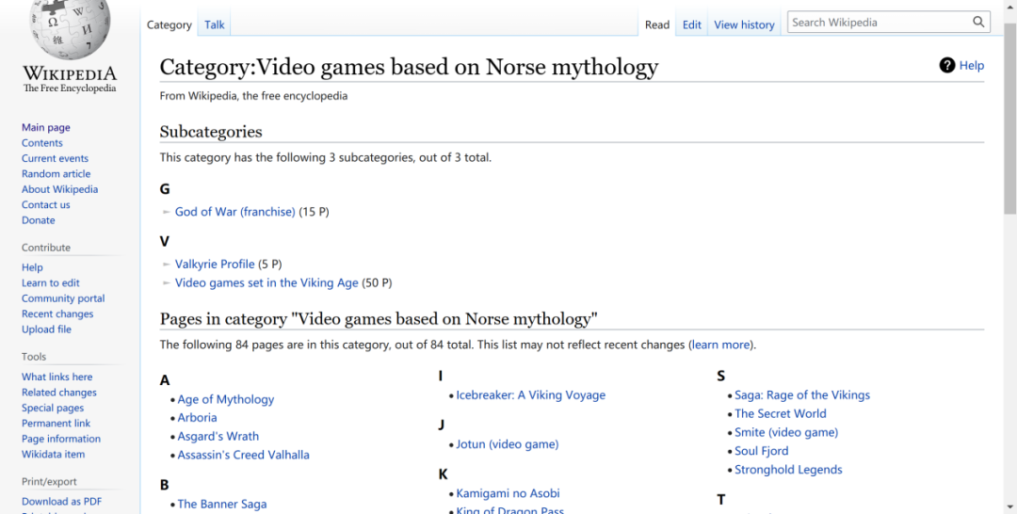Click the search magnifier icon

(x=978, y=22)
